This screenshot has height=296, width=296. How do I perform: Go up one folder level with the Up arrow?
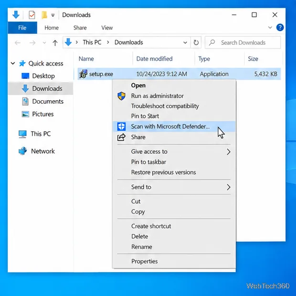tap(55, 43)
